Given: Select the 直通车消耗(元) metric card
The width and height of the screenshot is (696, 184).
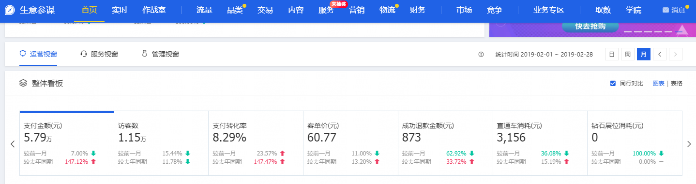Looking at the screenshot, I should 540,143.
